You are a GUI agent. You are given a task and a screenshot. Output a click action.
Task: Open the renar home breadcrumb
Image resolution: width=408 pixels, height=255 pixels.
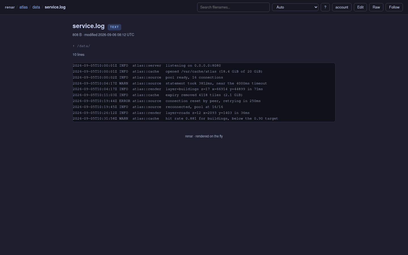10,7
